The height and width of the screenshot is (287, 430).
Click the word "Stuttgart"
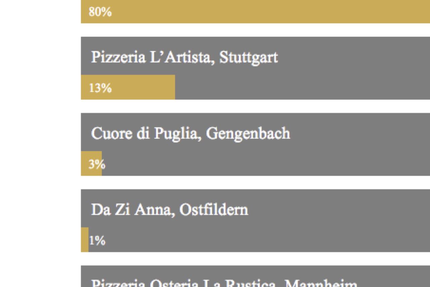coord(248,57)
